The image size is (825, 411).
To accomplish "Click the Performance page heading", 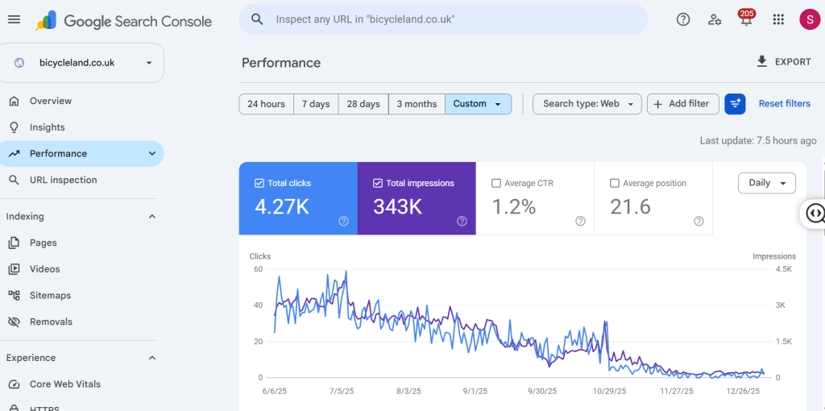I will point(281,63).
